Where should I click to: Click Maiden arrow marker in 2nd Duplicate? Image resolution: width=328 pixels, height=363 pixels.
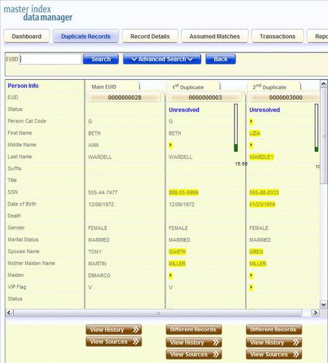tap(251, 275)
